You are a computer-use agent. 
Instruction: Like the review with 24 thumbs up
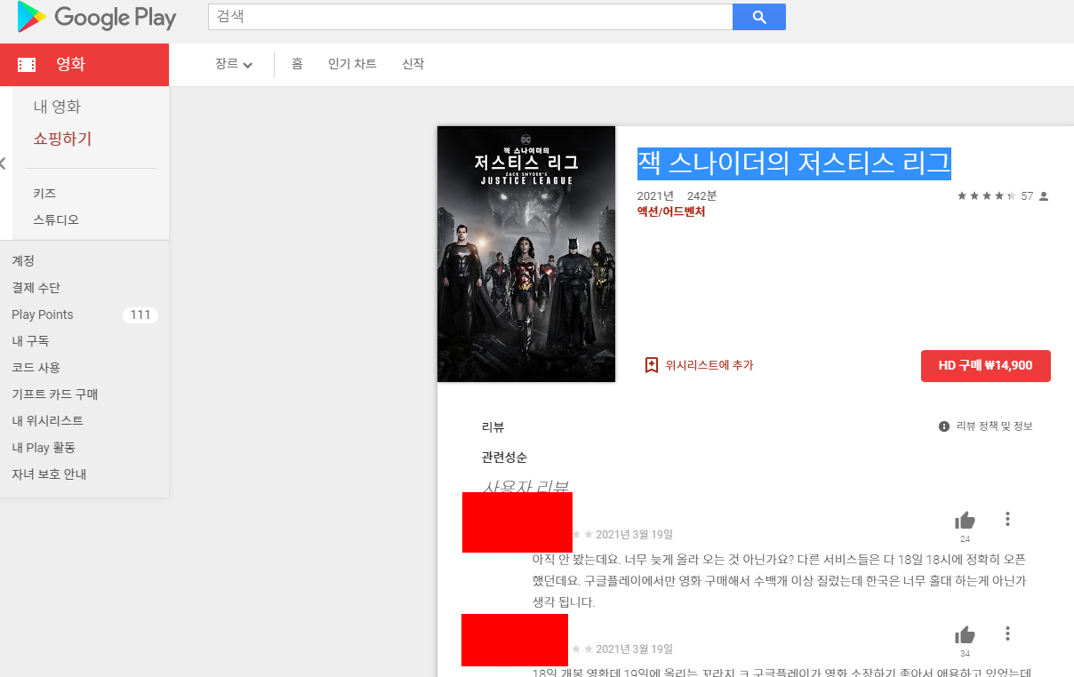click(x=965, y=521)
